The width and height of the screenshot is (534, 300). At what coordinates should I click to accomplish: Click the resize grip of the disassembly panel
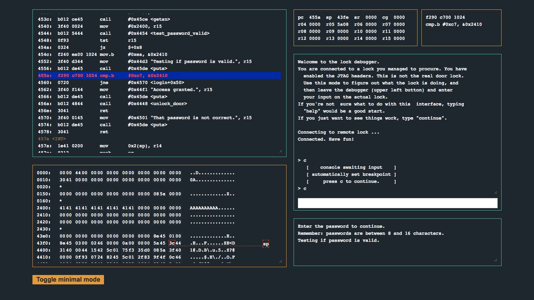click(x=281, y=150)
